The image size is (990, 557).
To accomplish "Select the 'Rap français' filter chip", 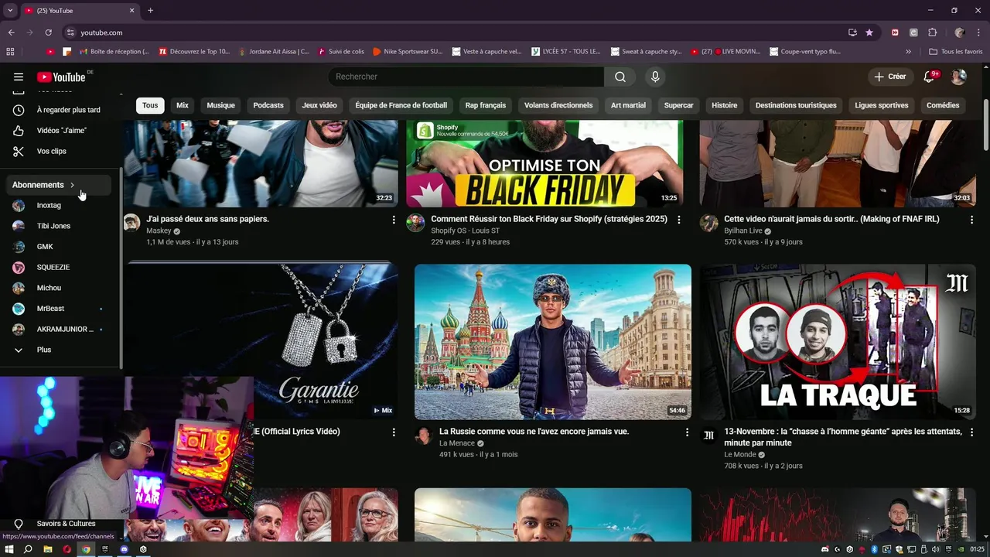I will (x=486, y=105).
